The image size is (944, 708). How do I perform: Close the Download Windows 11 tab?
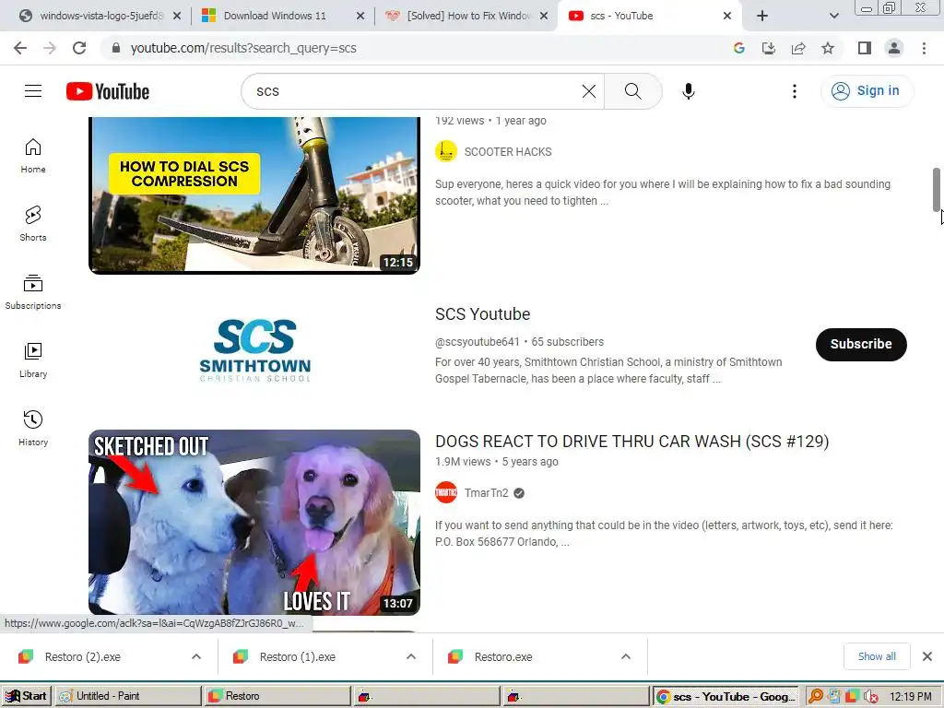360,16
